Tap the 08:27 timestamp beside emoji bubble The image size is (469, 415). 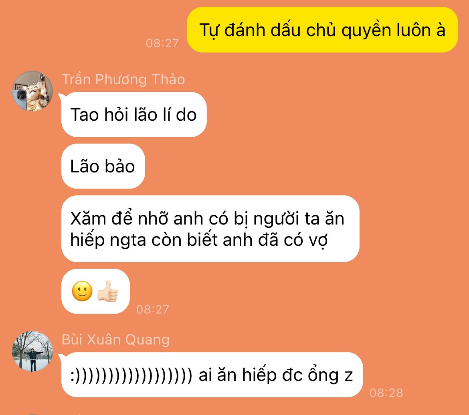pyautogui.click(x=153, y=310)
